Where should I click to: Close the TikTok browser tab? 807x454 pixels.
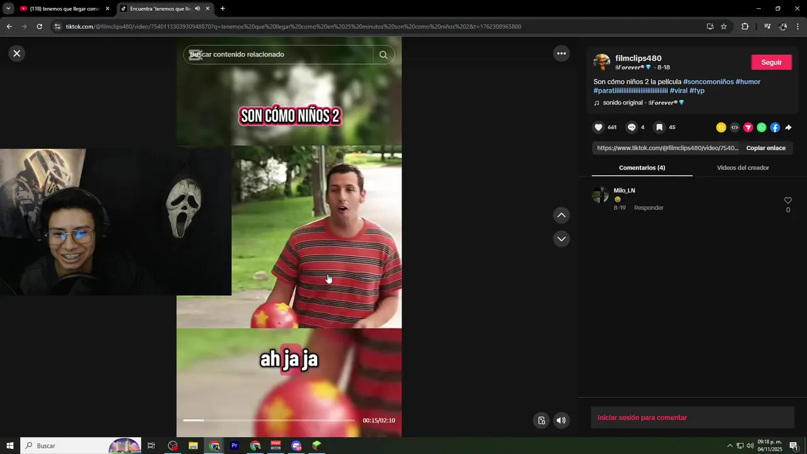point(207,9)
